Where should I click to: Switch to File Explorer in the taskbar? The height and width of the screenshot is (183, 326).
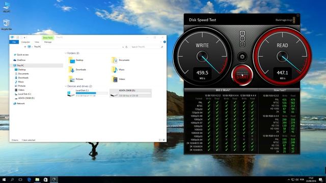[x=37, y=179]
